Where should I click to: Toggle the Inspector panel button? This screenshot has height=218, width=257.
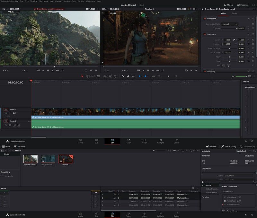tap(243, 5)
